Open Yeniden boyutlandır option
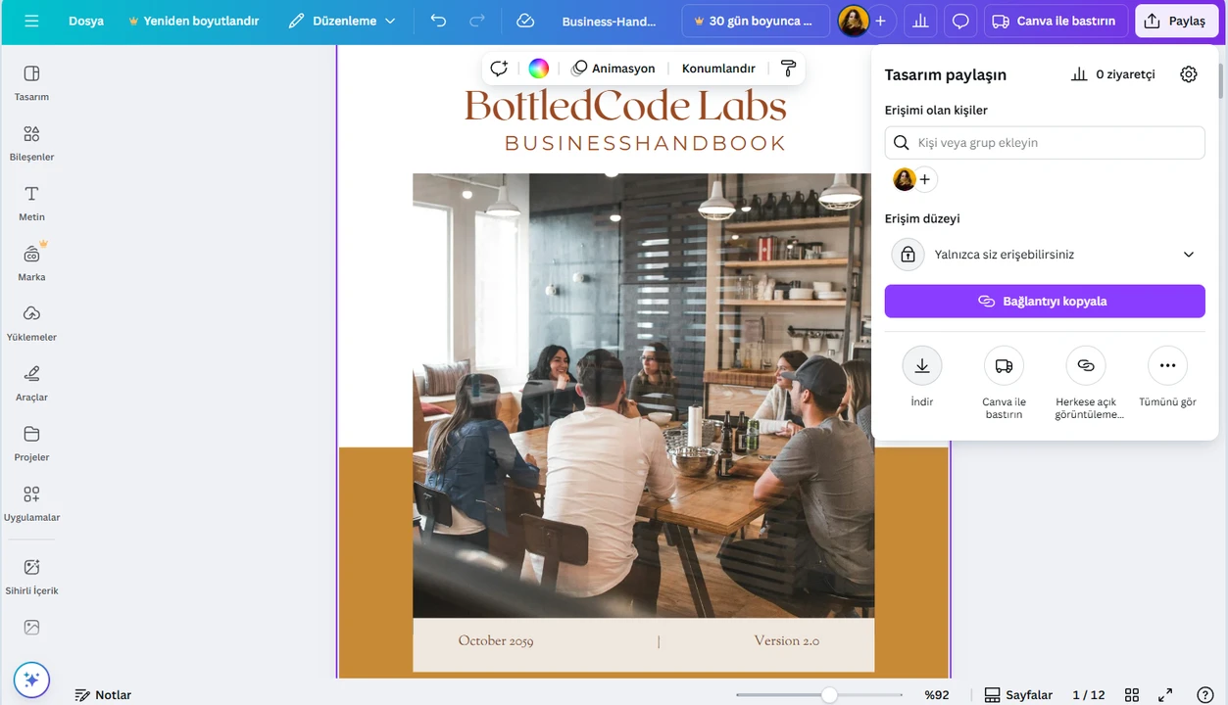This screenshot has height=705, width=1228. click(193, 21)
